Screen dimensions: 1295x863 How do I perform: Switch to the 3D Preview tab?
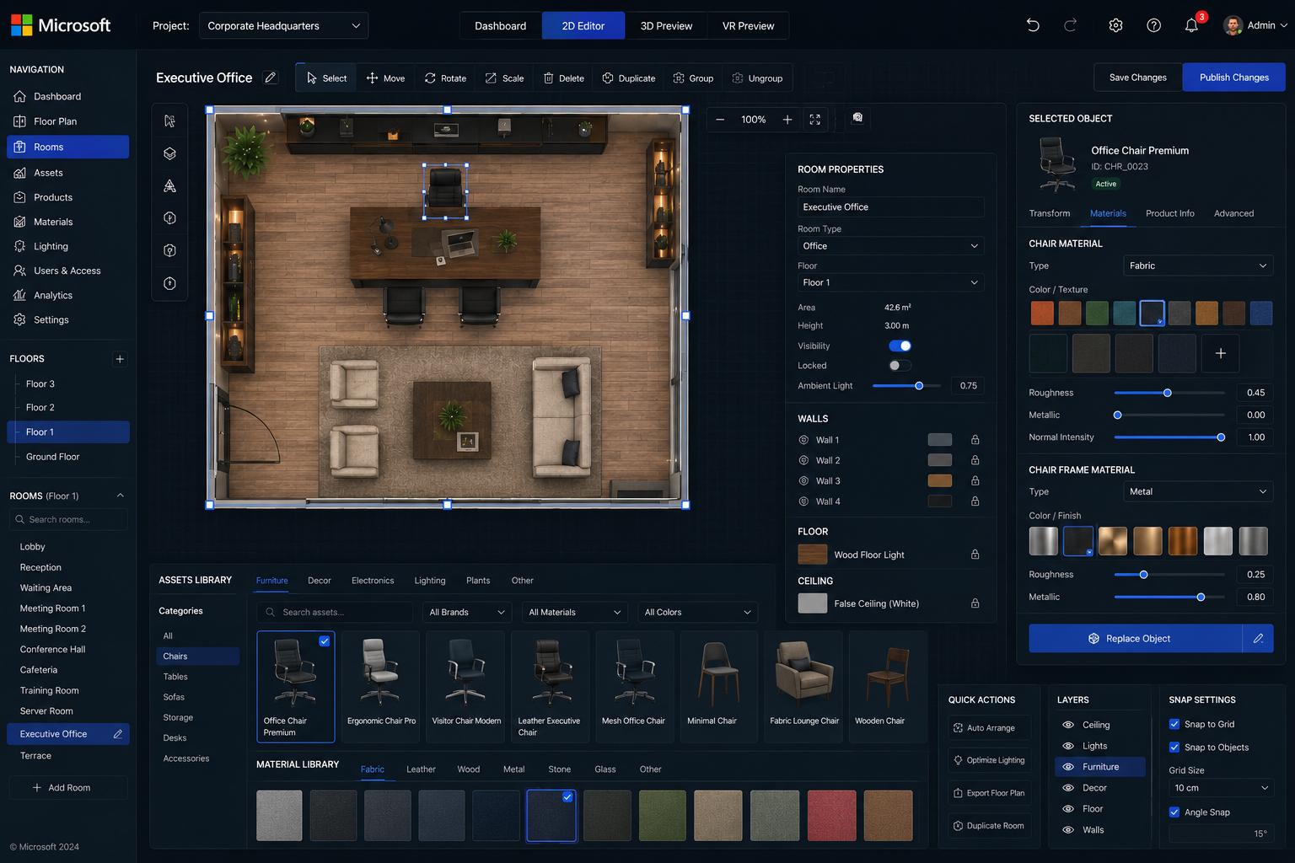666,25
